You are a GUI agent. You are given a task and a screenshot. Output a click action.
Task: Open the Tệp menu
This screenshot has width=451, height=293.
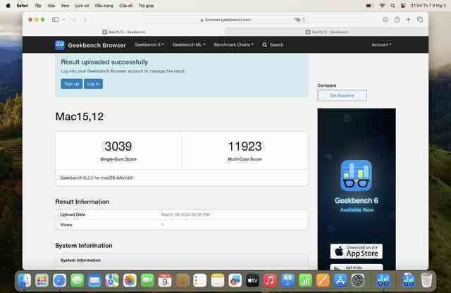[x=38, y=6]
